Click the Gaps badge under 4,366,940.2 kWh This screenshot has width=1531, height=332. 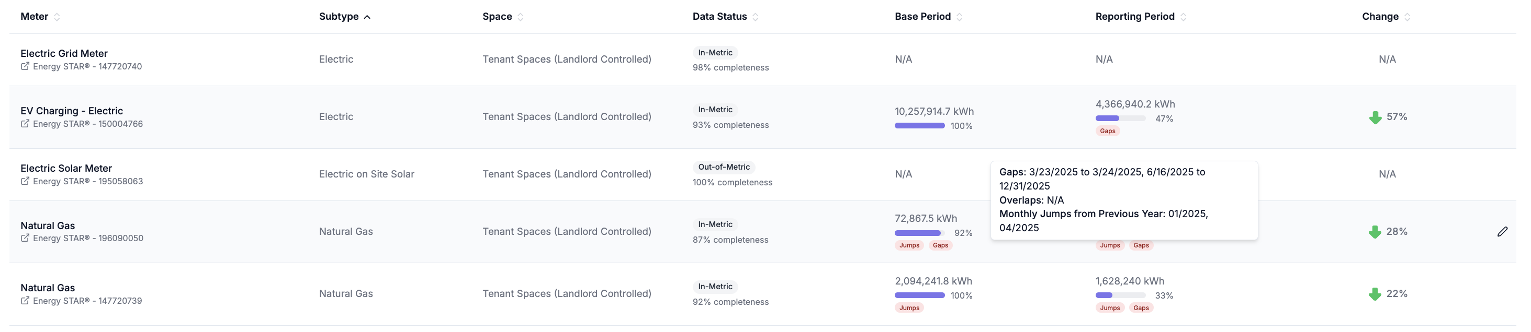tap(1107, 131)
